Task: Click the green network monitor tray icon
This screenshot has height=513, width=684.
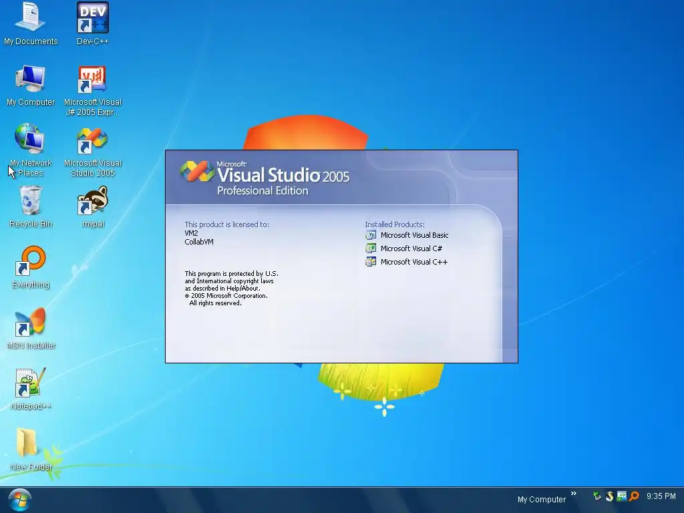Action: tap(622, 496)
